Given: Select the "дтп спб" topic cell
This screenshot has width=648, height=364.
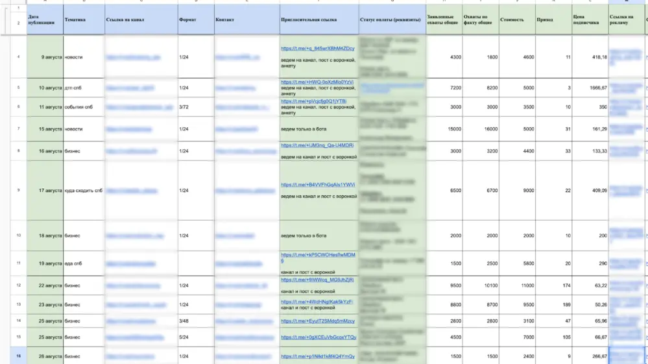Looking at the screenshot, I should tap(84, 88).
